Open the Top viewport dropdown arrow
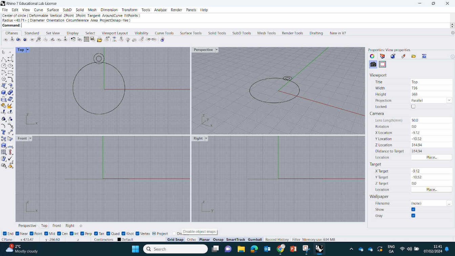 coord(27,50)
